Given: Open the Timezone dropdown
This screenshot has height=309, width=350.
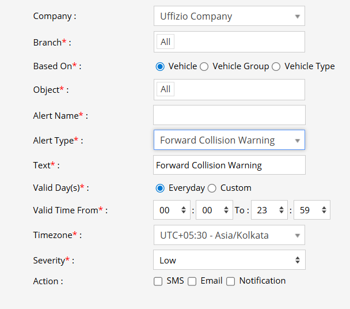Looking at the screenshot, I should (229, 235).
